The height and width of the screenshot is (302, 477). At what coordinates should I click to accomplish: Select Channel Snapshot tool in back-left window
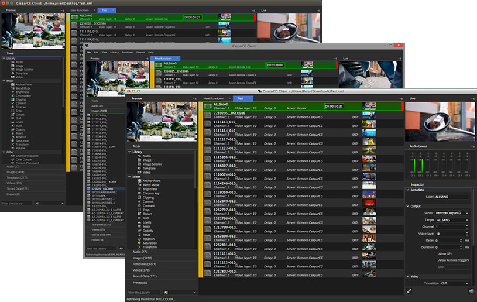tap(25, 156)
